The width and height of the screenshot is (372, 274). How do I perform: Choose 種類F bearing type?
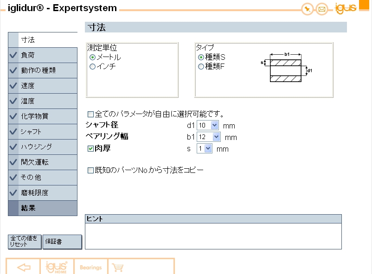point(201,66)
